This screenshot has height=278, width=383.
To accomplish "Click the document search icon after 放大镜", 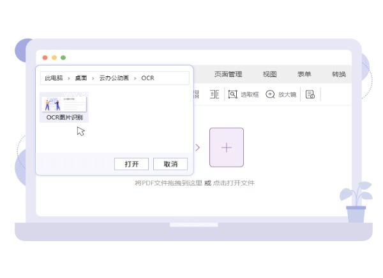I will (310, 94).
